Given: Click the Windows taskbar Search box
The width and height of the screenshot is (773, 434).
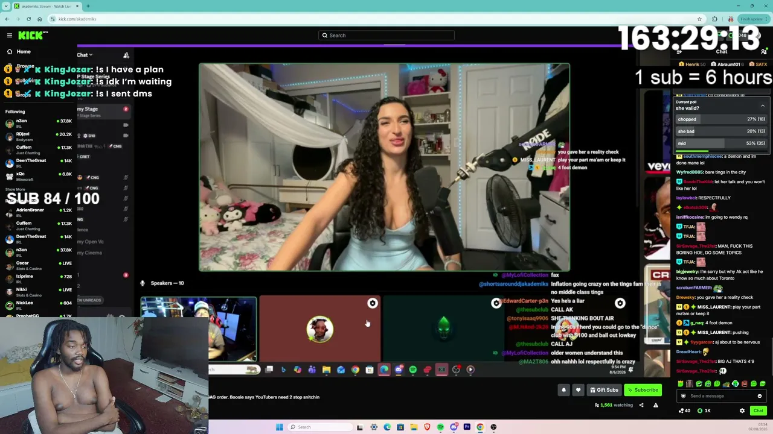Looking at the screenshot, I should (x=319, y=427).
